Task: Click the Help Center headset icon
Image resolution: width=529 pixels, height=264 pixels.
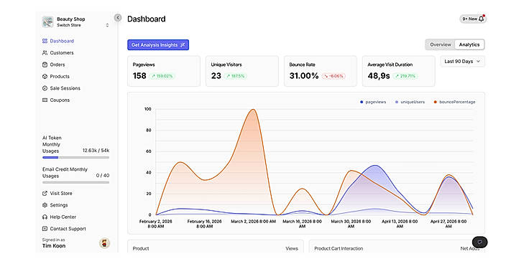Action: point(45,217)
